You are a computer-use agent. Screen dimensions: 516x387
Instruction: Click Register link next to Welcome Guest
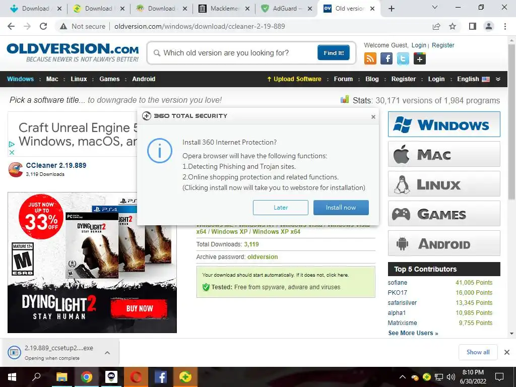tap(443, 45)
